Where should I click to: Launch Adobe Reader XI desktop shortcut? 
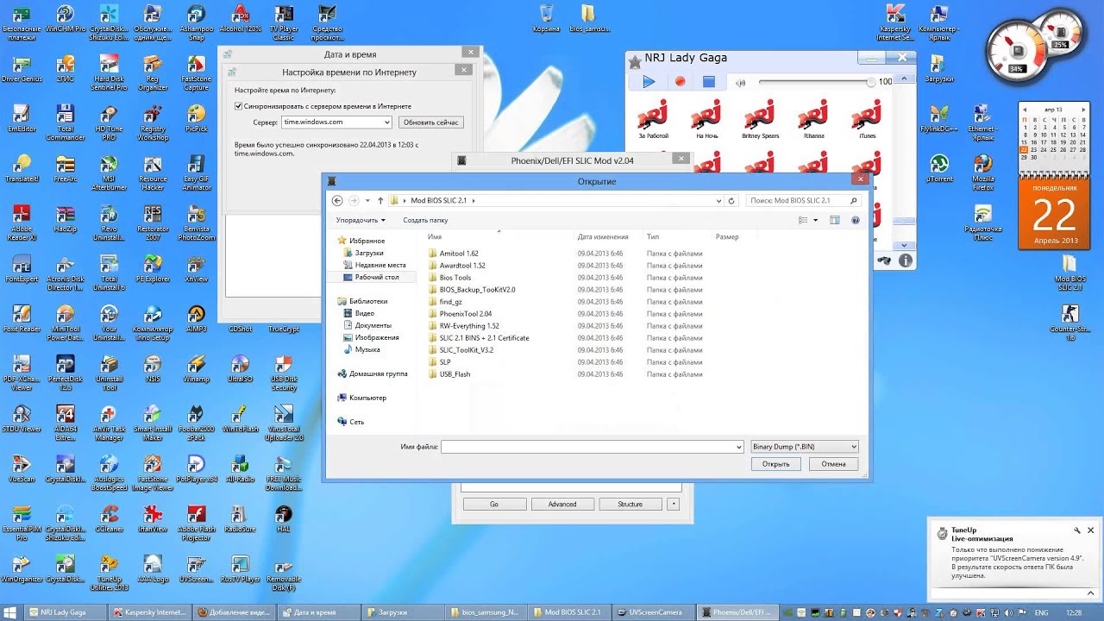click(22, 223)
